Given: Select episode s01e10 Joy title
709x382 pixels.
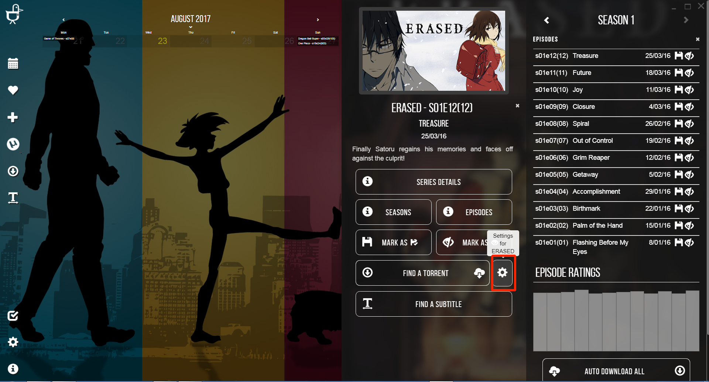Looking at the screenshot, I should click(578, 90).
